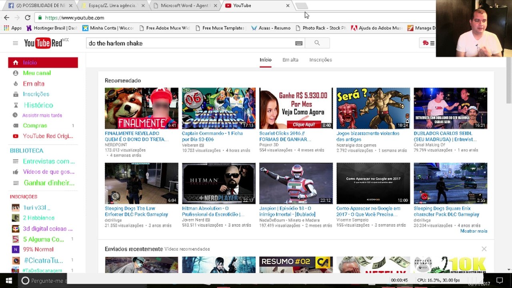Screen dimensions: 512x288
Task: Click the 99% Normal purple channel avatar
Action: click(x=16, y=250)
